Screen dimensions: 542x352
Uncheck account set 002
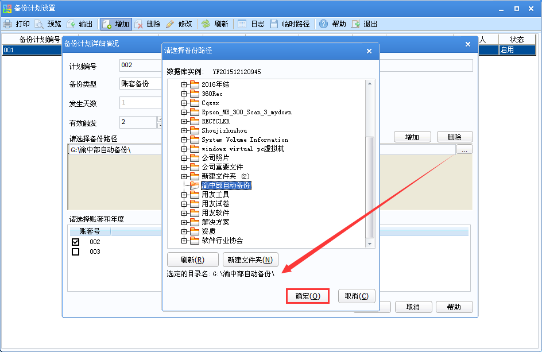tap(75, 242)
